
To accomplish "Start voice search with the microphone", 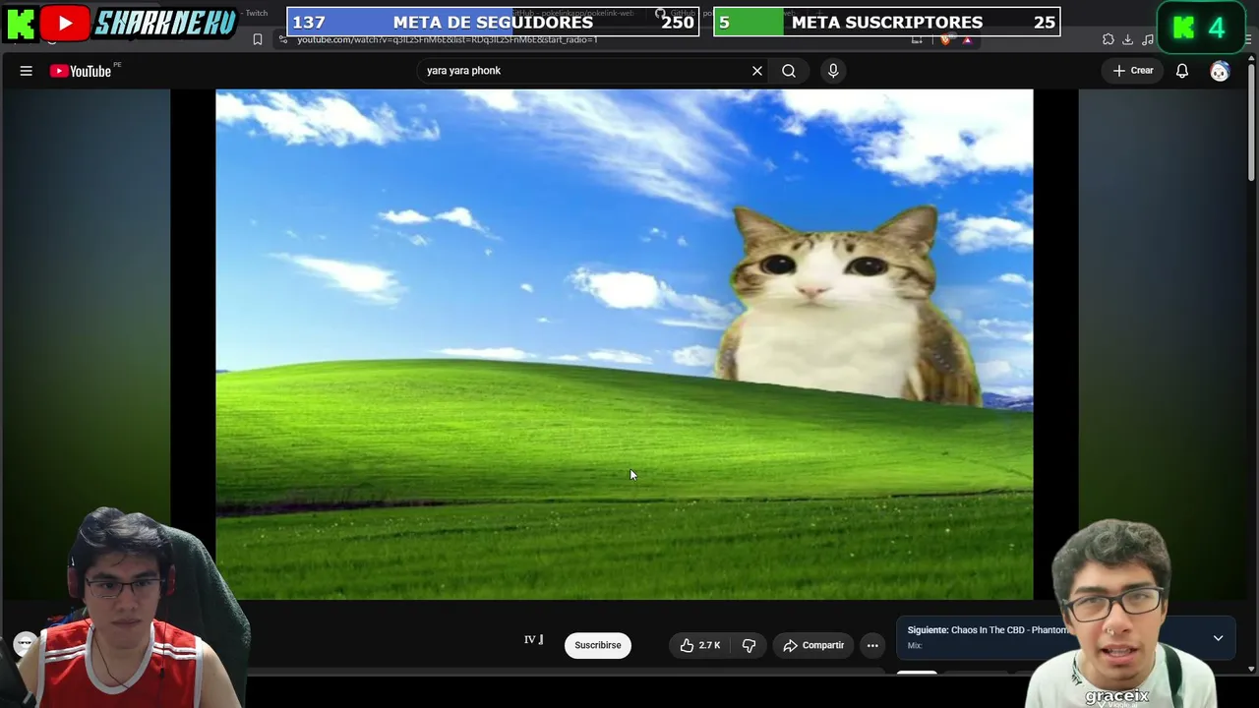I will coord(833,71).
